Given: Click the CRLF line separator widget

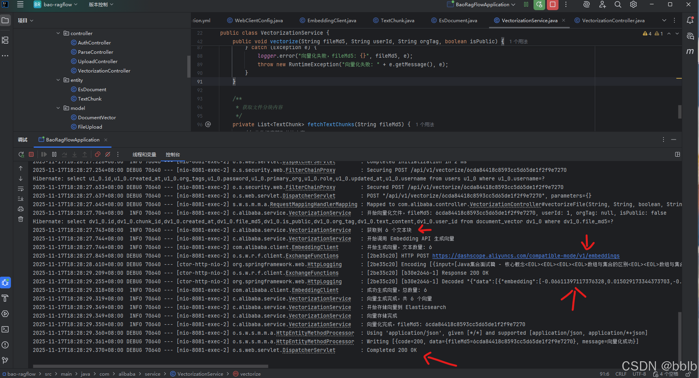Looking at the screenshot, I should pyautogui.click(x=621, y=374).
